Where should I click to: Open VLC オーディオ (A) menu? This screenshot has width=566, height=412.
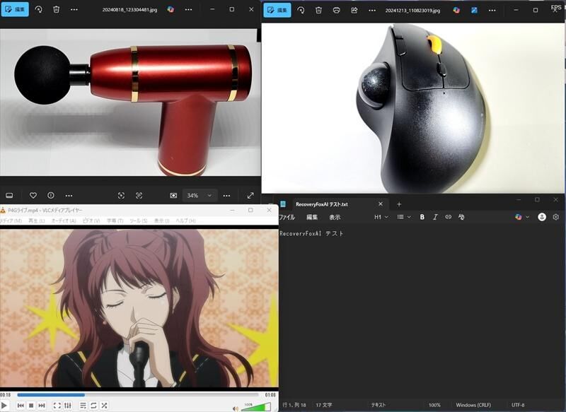pos(64,220)
